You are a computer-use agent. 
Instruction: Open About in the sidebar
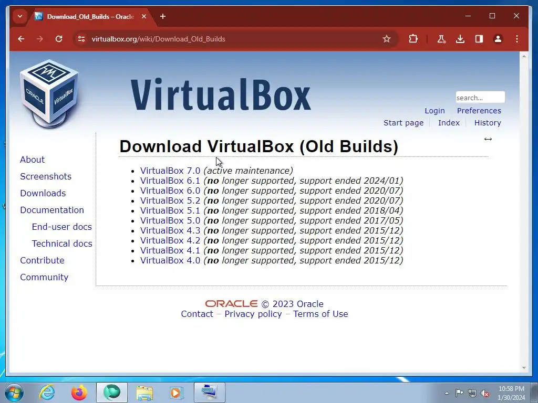point(32,160)
